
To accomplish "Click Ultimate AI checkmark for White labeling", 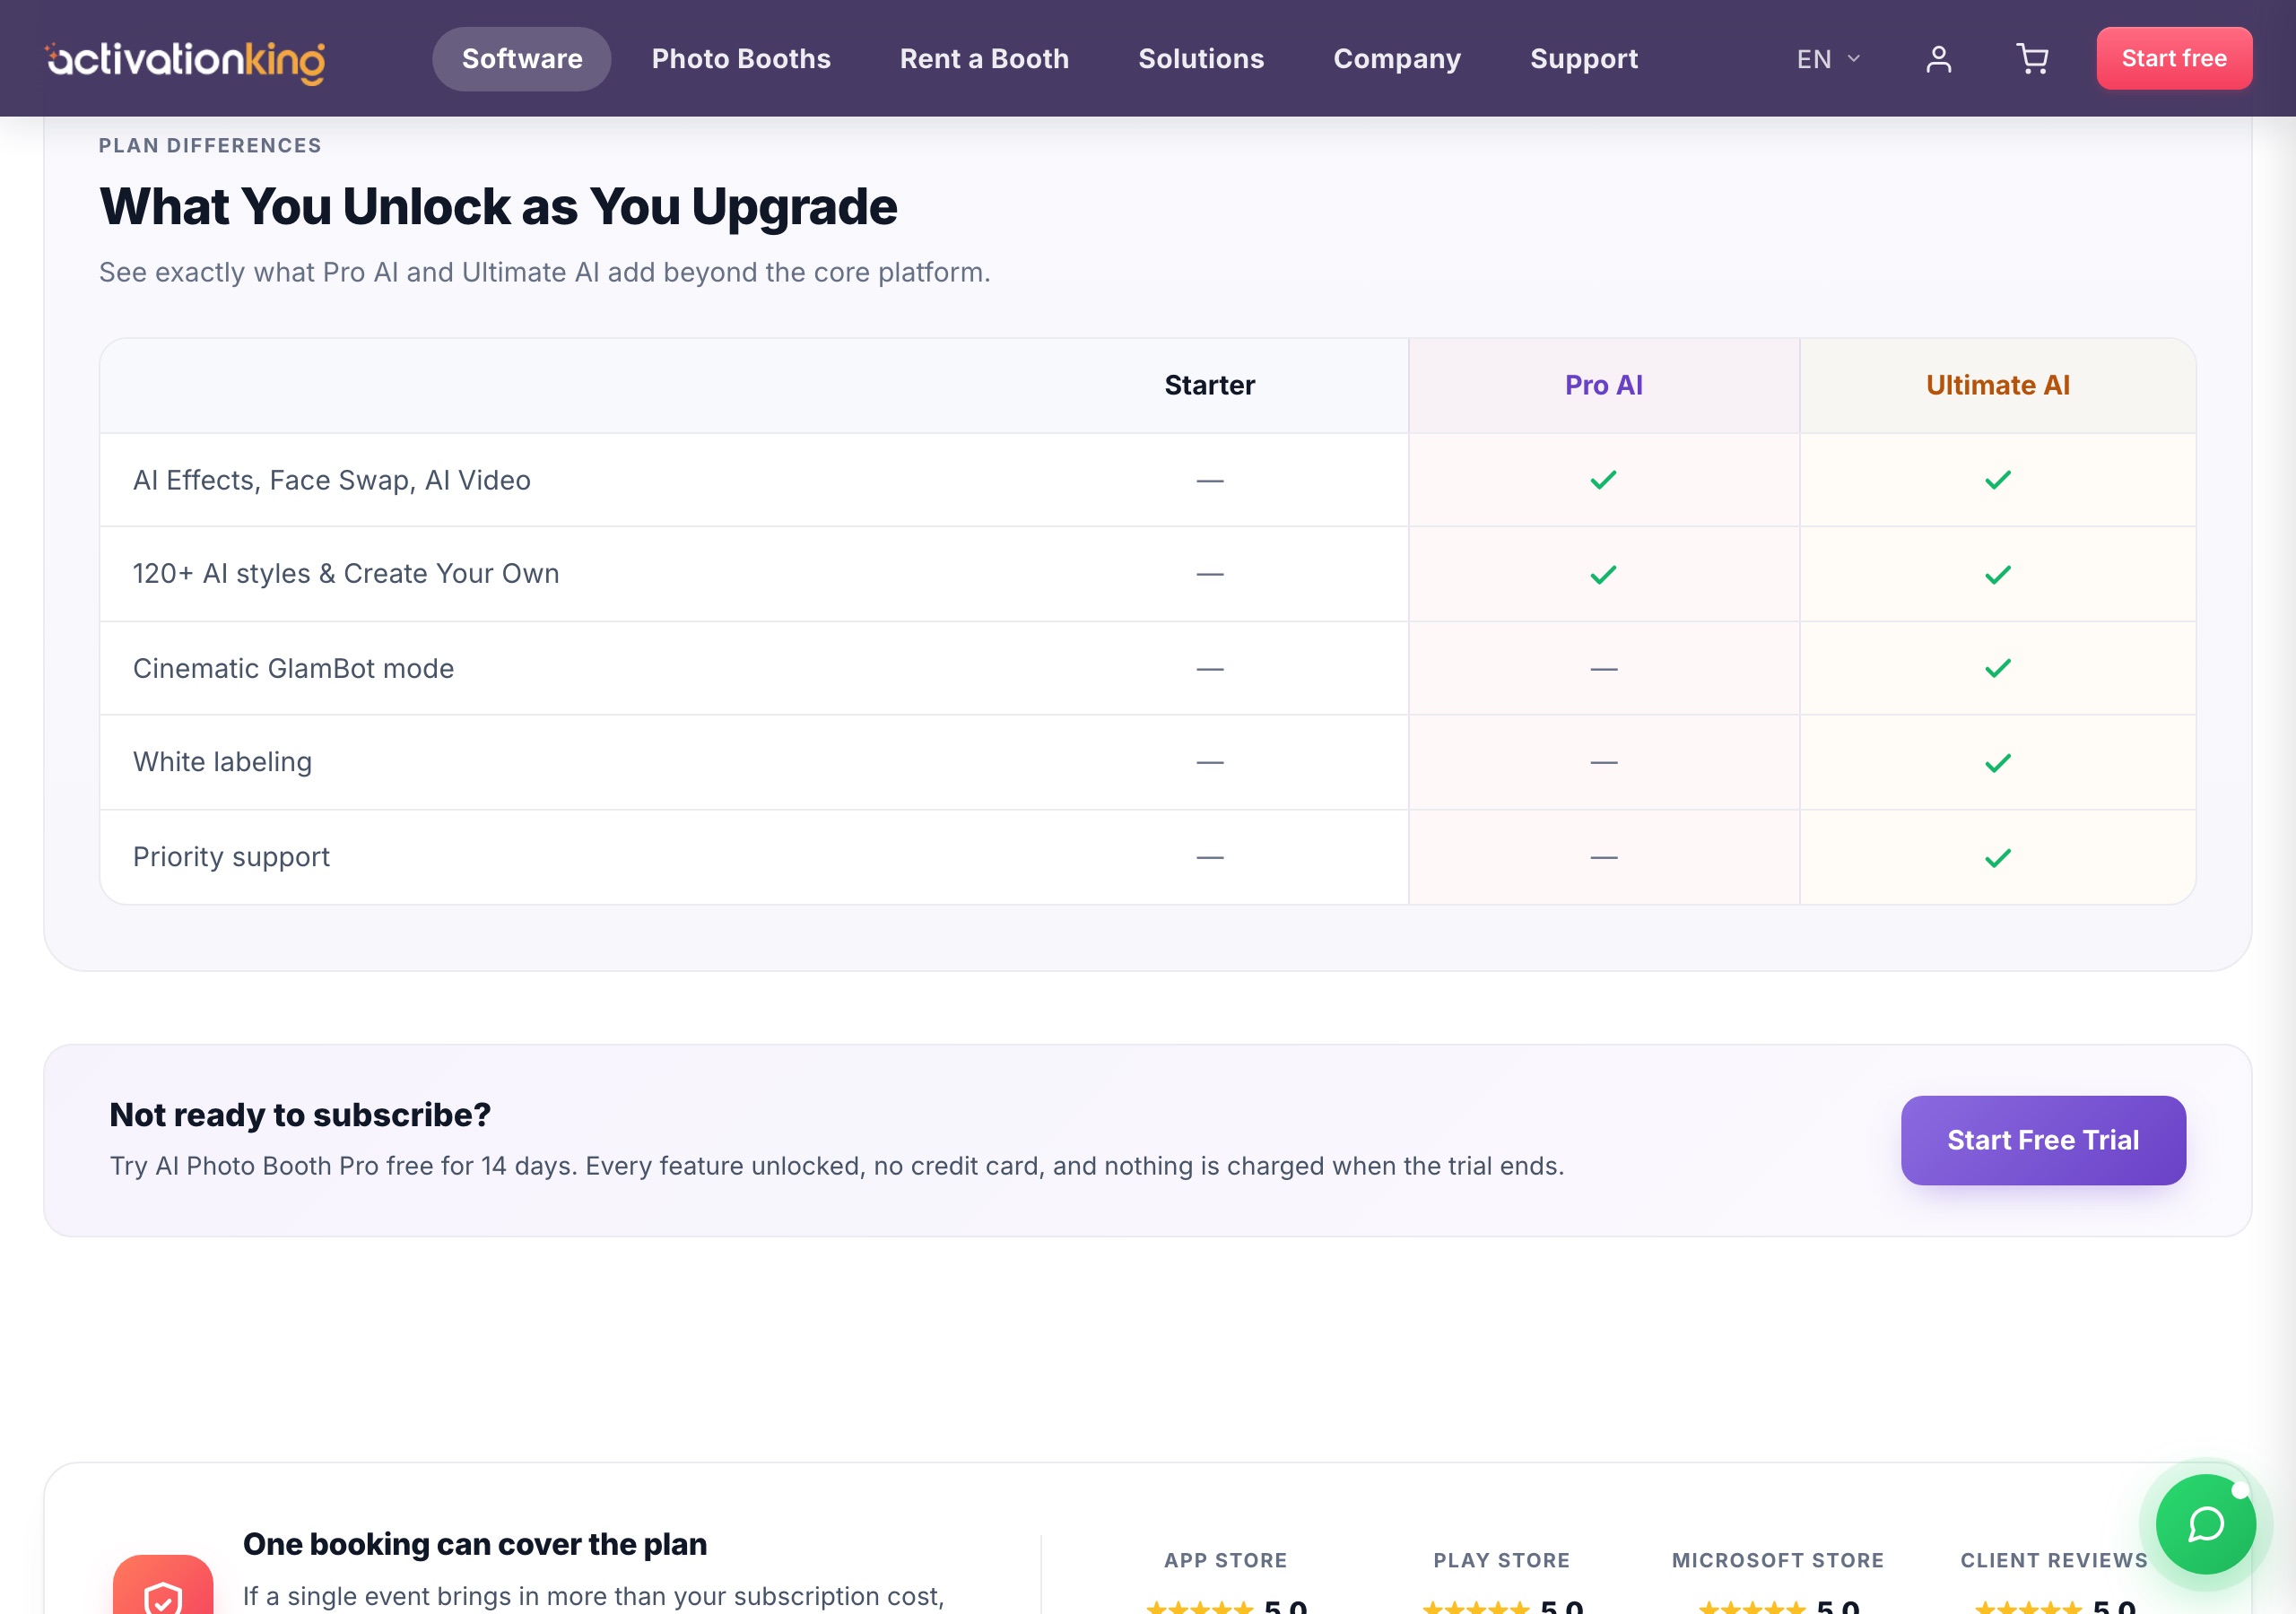I will pos(1997,763).
